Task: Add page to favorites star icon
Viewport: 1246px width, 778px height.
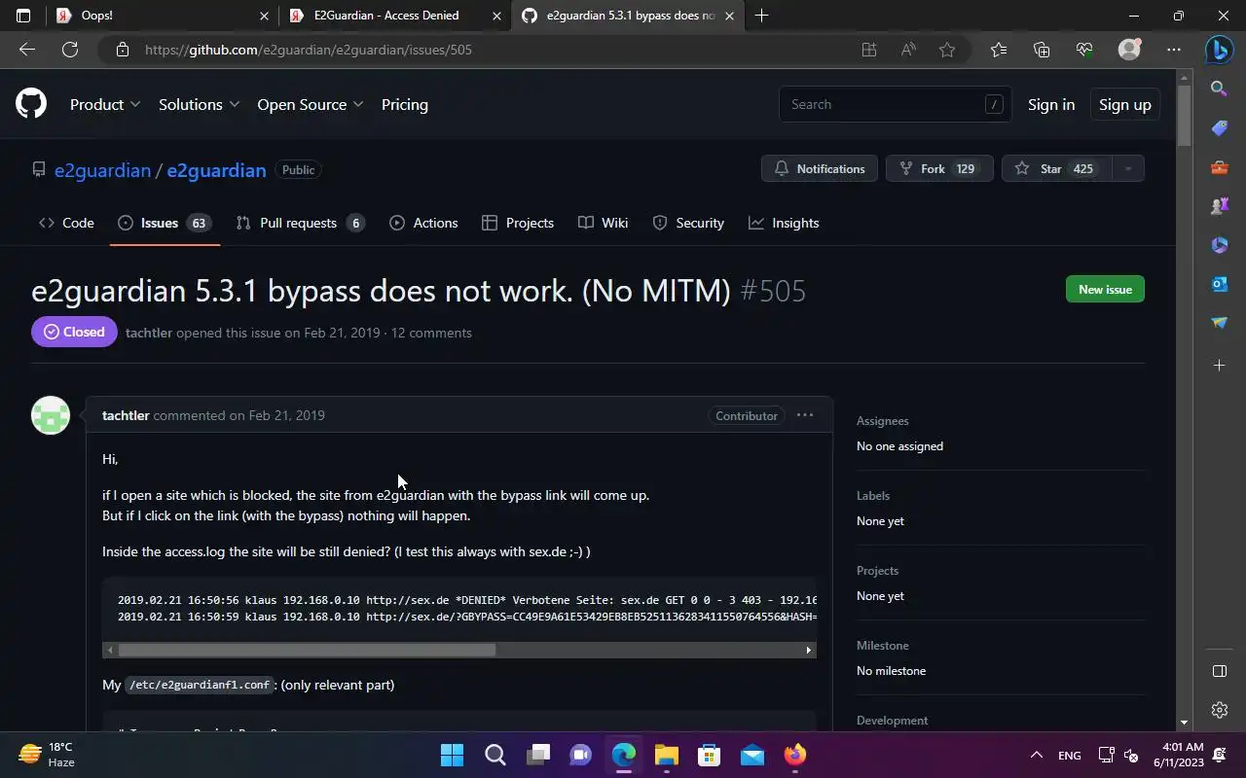Action: [x=947, y=50]
